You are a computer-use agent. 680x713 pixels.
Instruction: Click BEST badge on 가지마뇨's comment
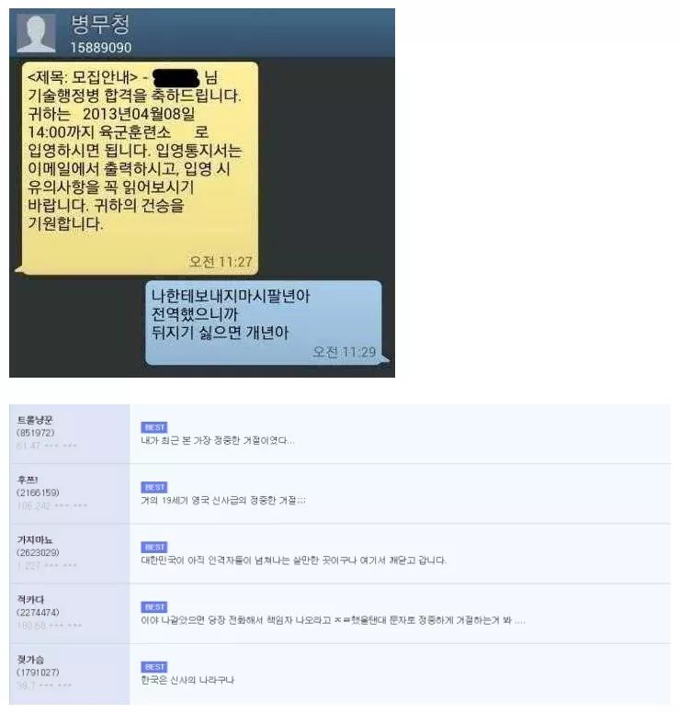154,547
